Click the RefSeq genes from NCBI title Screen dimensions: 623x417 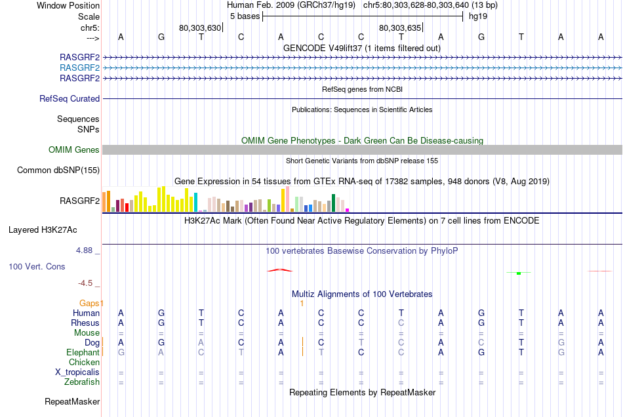(x=363, y=89)
